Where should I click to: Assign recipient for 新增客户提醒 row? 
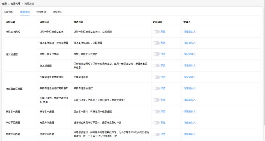[x=189, y=111]
